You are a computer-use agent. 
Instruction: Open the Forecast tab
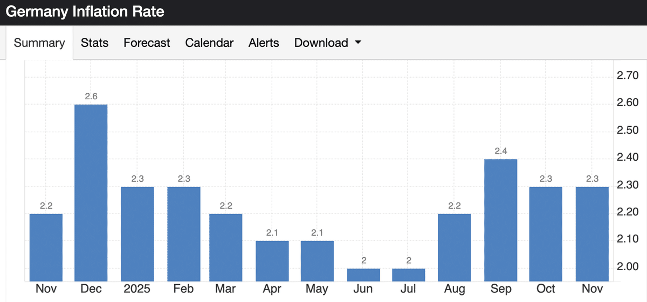(x=147, y=43)
